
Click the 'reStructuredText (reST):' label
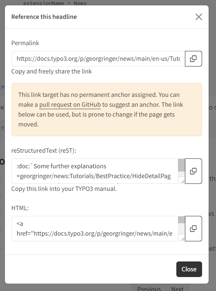pyautogui.click(x=44, y=151)
